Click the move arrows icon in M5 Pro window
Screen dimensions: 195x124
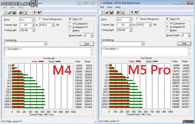tap(127, 12)
